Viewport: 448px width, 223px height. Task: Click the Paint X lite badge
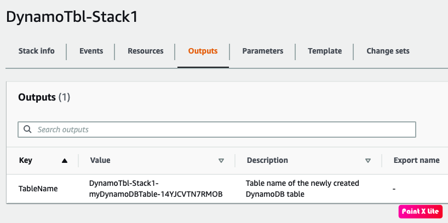point(421,212)
